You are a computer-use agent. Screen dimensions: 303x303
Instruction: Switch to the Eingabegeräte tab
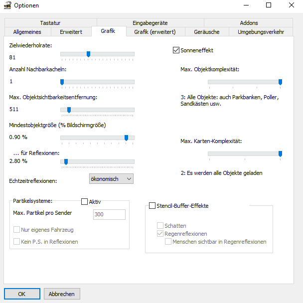[x=150, y=22]
